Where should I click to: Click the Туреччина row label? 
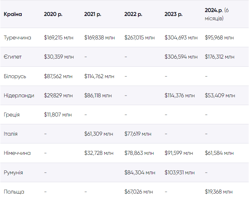[17, 38]
